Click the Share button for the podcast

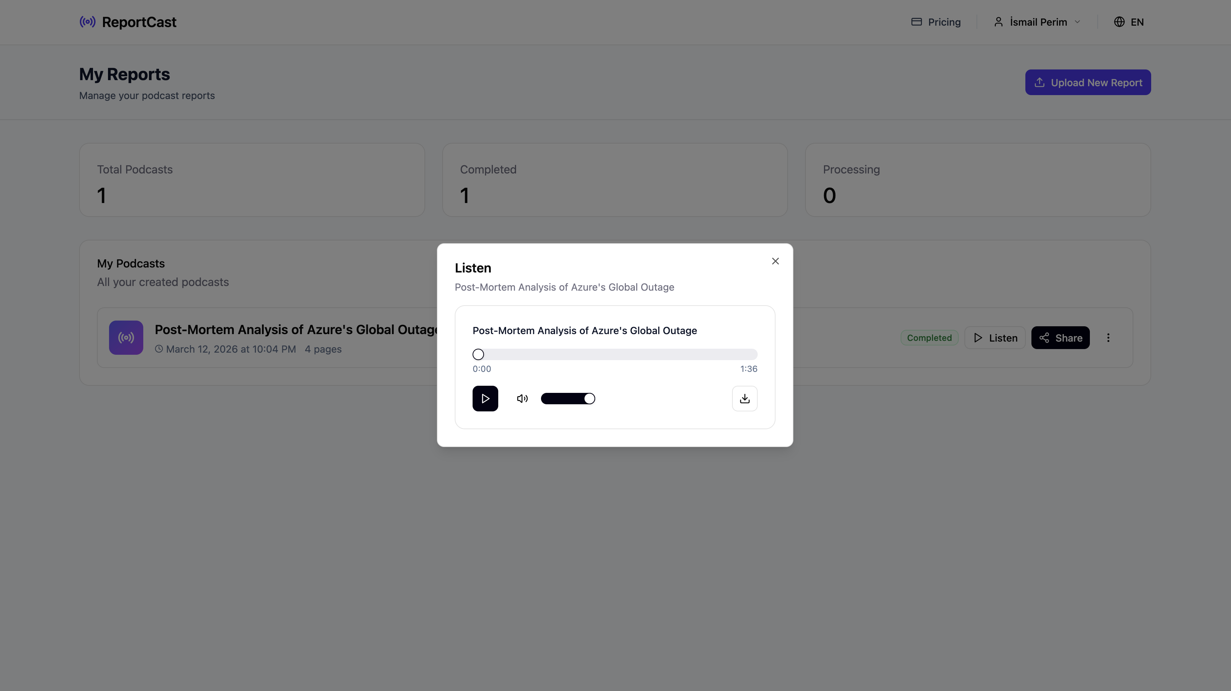[1060, 338]
